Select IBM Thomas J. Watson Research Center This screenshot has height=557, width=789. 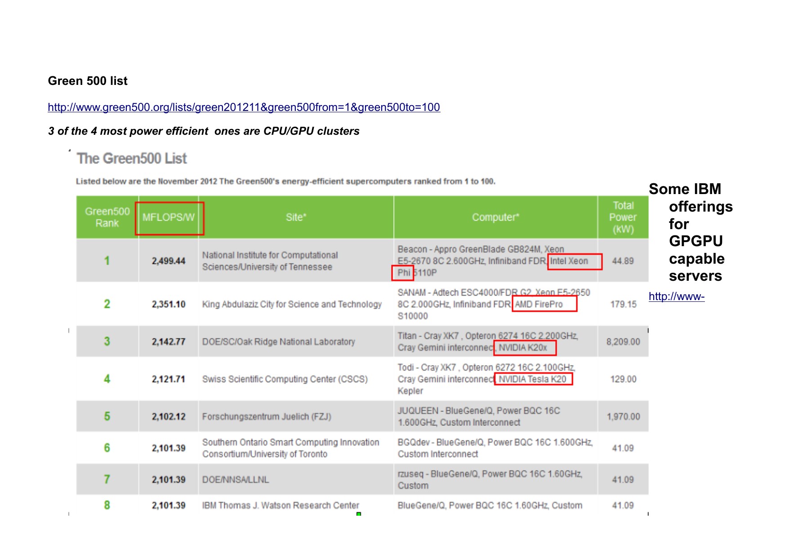pyautogui.click(x=281, y=505)
